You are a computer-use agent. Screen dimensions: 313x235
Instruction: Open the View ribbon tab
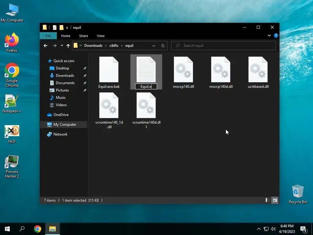click(101, 36)
